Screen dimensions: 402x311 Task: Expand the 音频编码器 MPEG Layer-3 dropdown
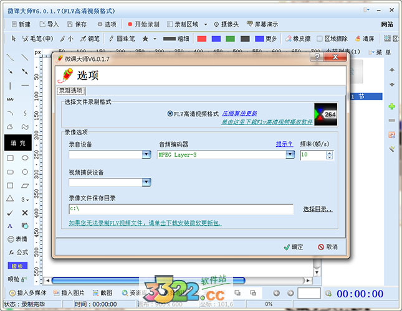pyautogui.click(x=290, y=154)
